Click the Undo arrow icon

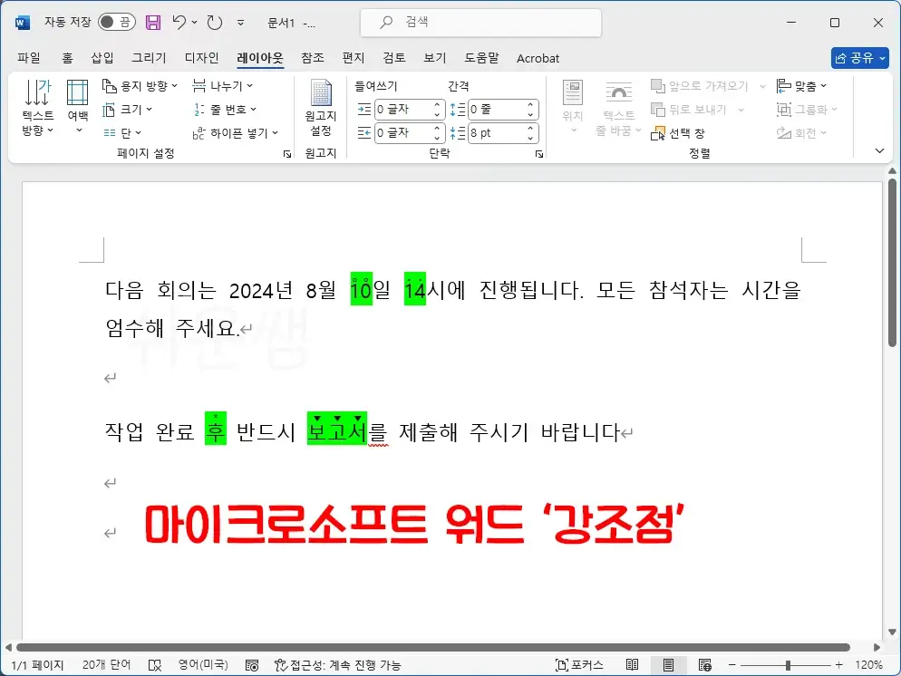[x=178, y=22]
